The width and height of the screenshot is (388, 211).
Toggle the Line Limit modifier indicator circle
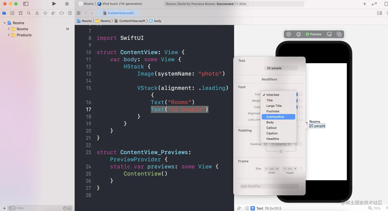point(301,120)
